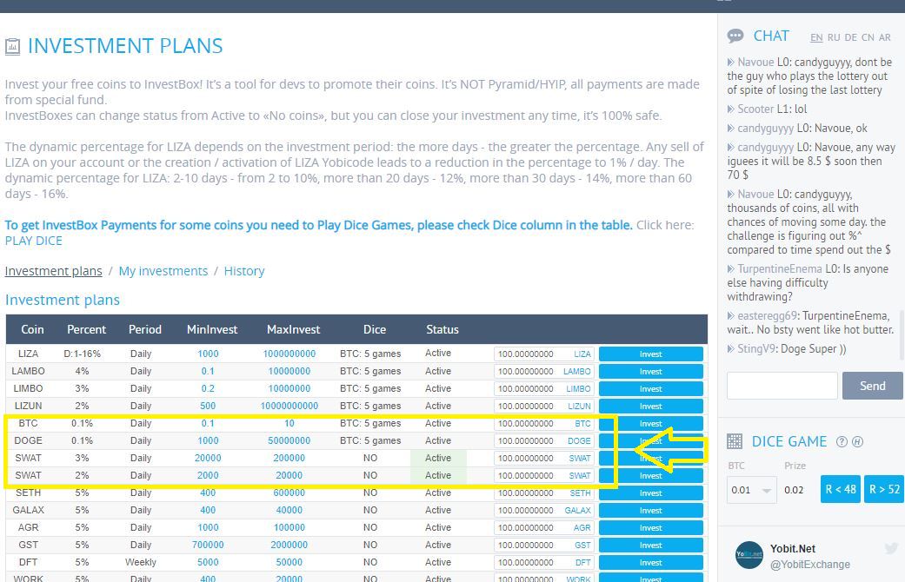905x582 pixels.
Task: Click LIZA MaxInvest value 1000000000
Action: click(289, 354)
